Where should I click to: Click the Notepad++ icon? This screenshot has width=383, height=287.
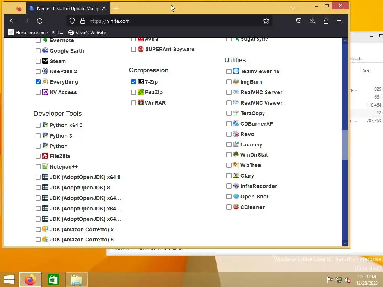[45, 166]
